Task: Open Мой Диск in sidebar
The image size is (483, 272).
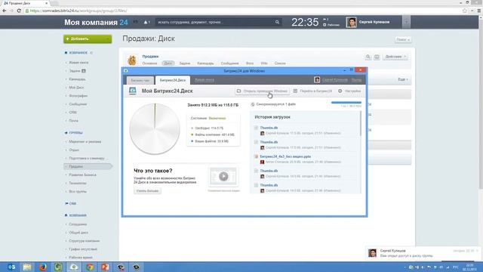Action: tap(76, 88)
